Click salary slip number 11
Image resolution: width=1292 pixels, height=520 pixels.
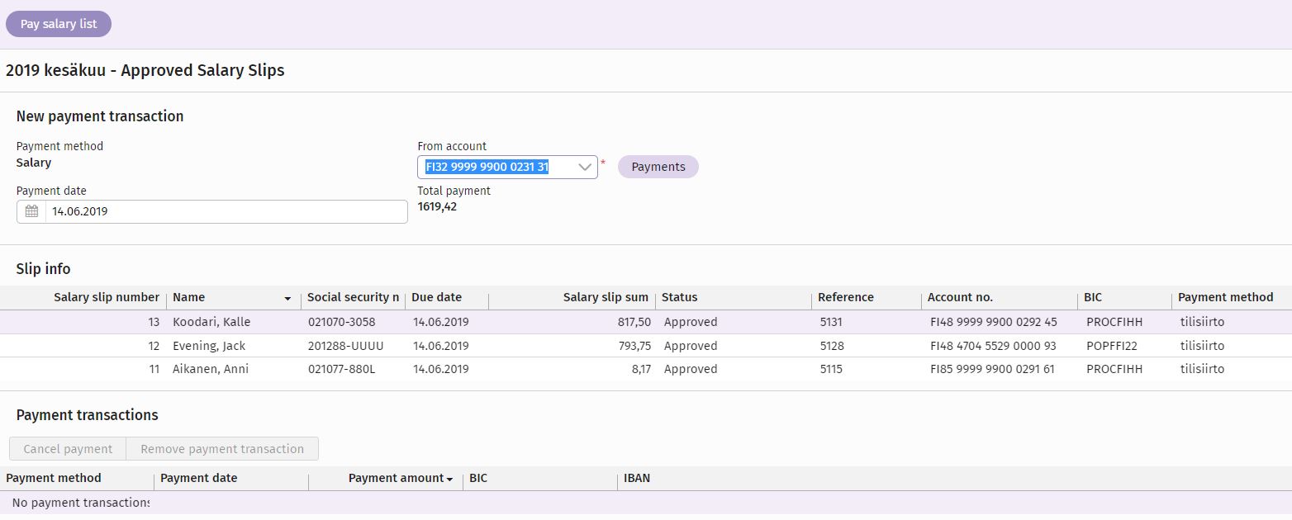coord(154,369)
